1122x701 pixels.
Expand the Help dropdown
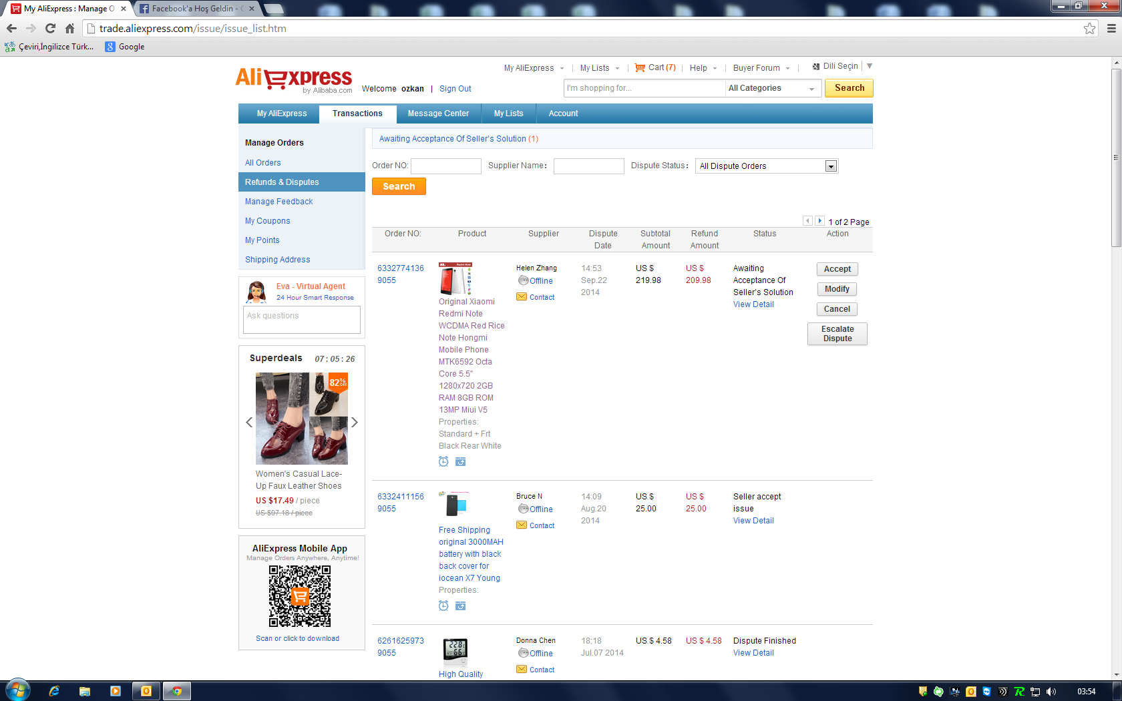click(x=703, y=68)
